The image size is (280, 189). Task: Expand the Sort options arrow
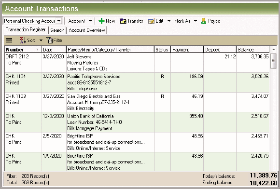41,40
